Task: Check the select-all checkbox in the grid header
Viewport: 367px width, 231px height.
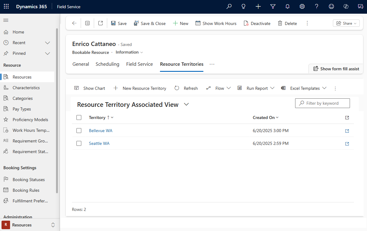Action: click(x=79, y=117)
